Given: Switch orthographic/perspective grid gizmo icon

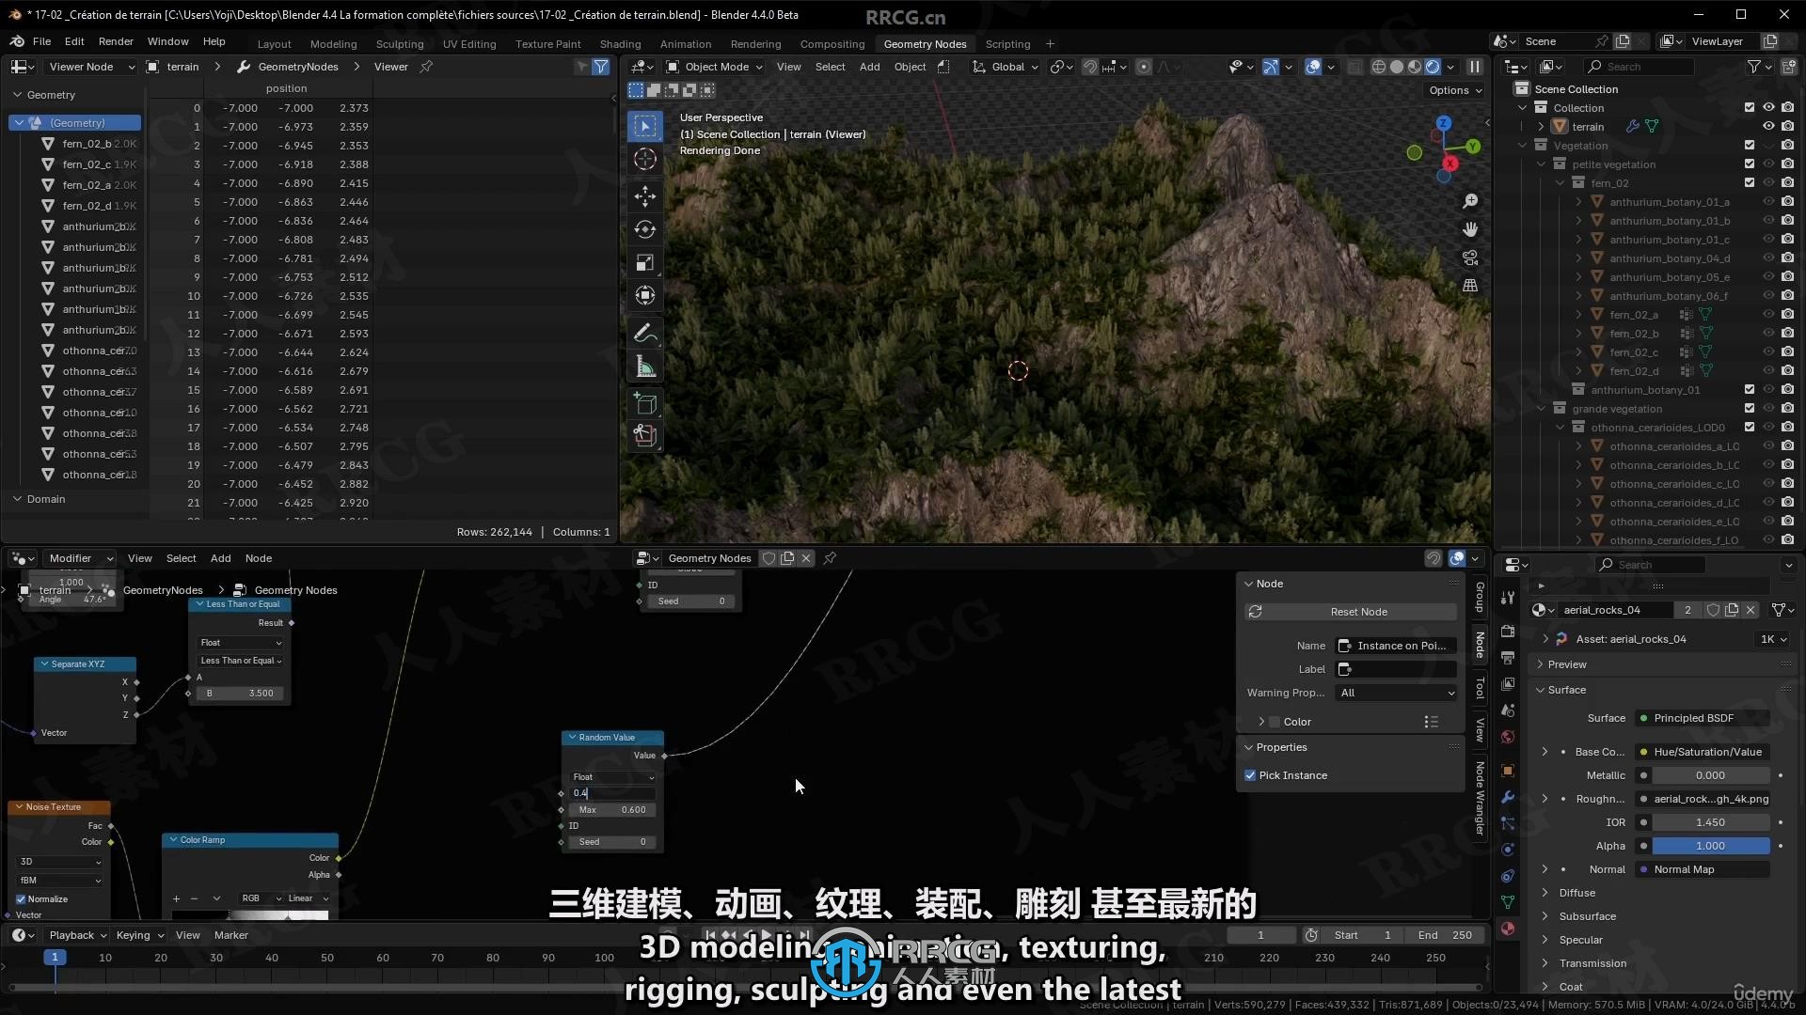Looking at the screenshot, I should pos(1470,286).
